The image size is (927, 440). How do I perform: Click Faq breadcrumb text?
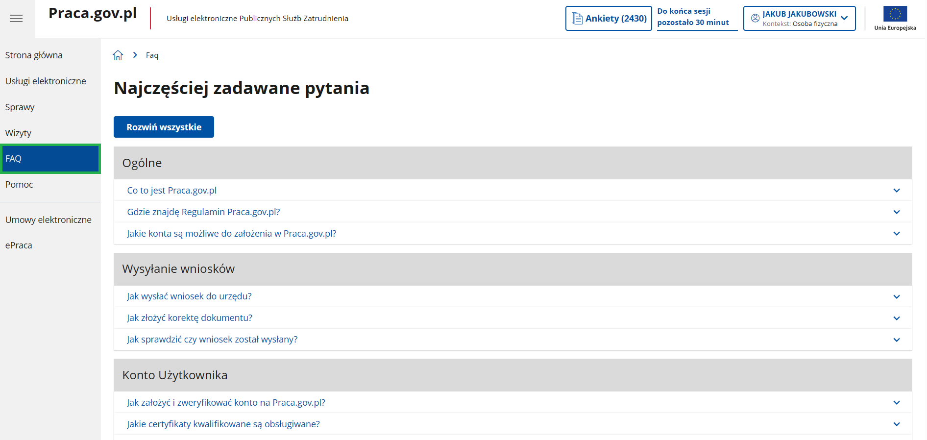[152, 55]
